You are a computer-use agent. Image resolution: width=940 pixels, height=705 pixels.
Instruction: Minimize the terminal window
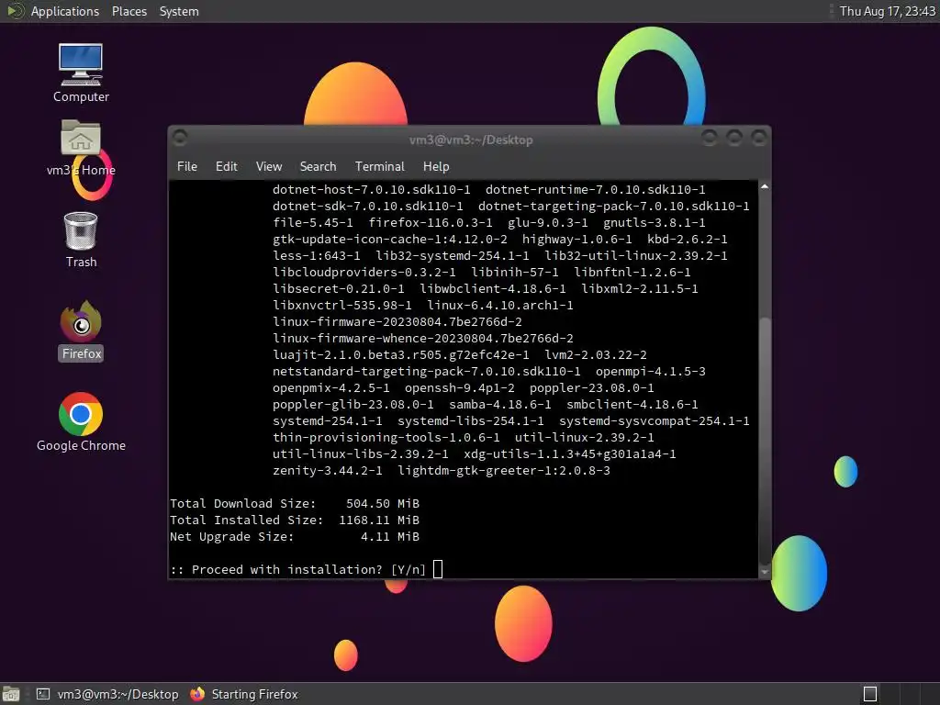click(710, 138)
